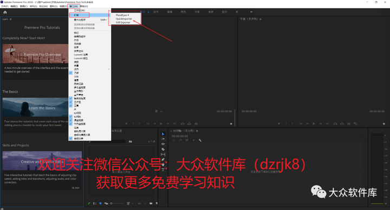Expand 工作区(W) submenu in Window menu

point(90,11)
